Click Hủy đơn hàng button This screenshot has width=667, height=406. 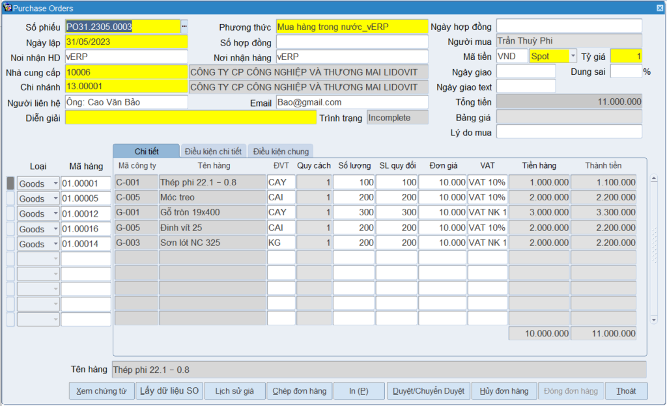tap(504, 391)
